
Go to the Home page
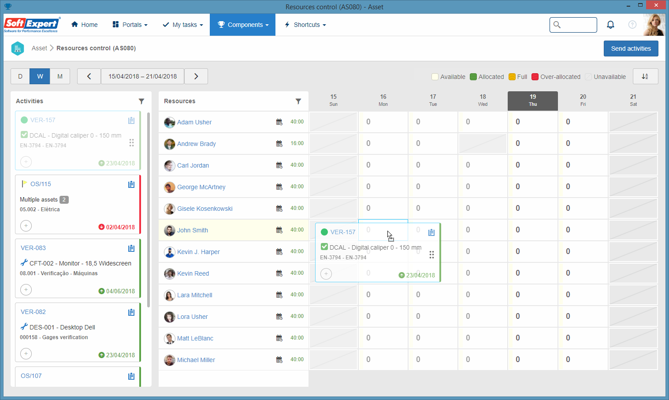click(x=85, y=25)
